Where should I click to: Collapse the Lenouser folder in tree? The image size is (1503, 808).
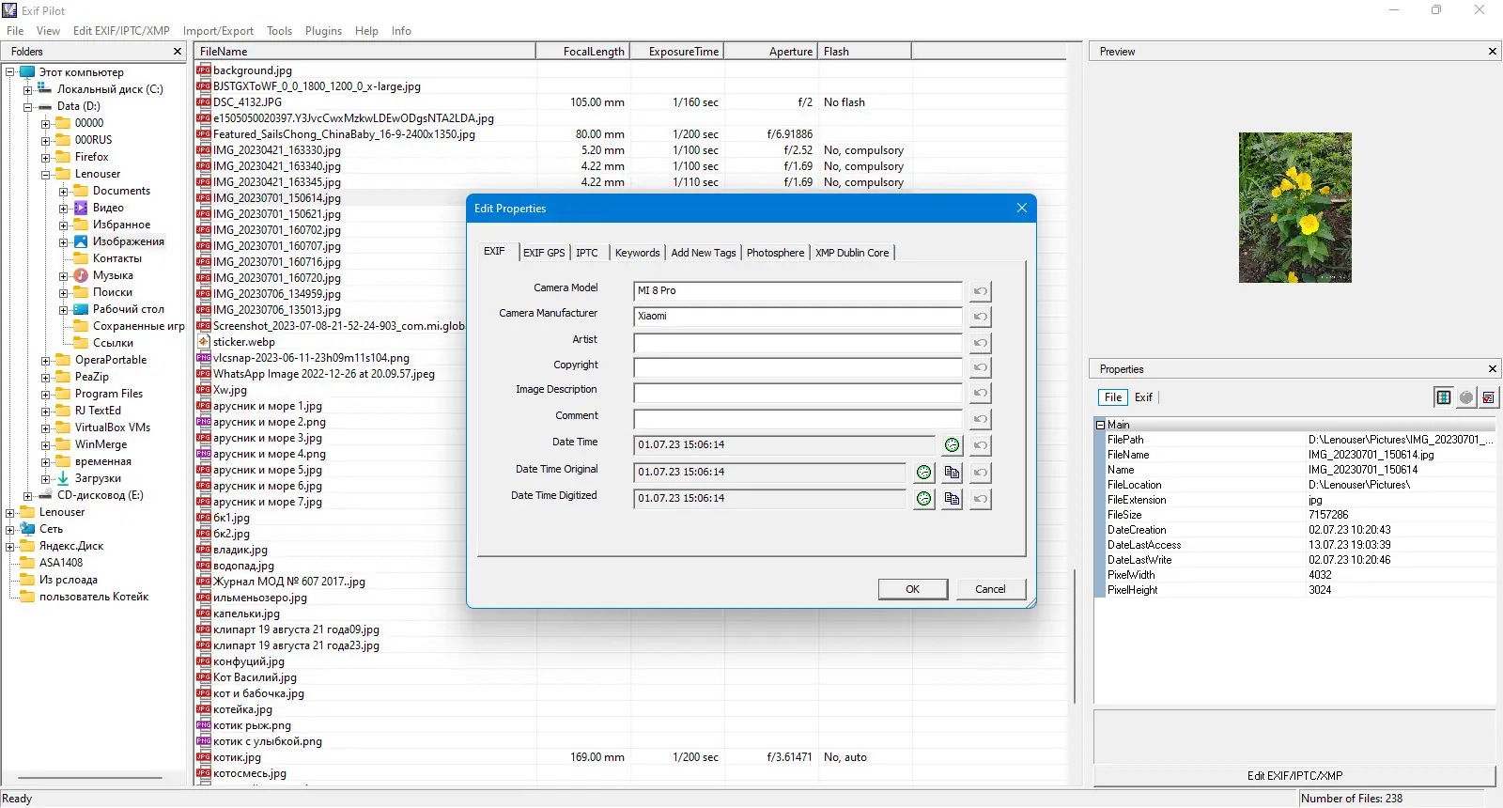[x=45, y=175]
